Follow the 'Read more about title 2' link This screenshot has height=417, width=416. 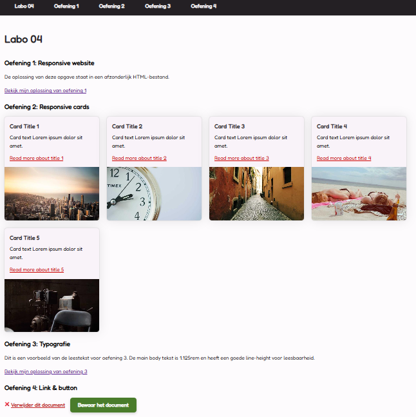tap(139, 159)
